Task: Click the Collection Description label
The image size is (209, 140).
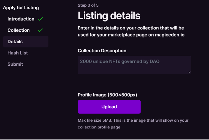Action: point(102,51)
